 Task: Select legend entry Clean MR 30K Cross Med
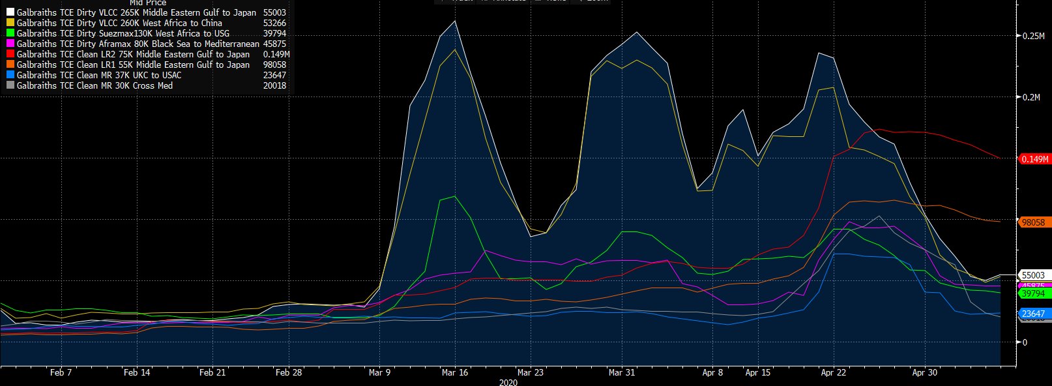click(95, 85)
